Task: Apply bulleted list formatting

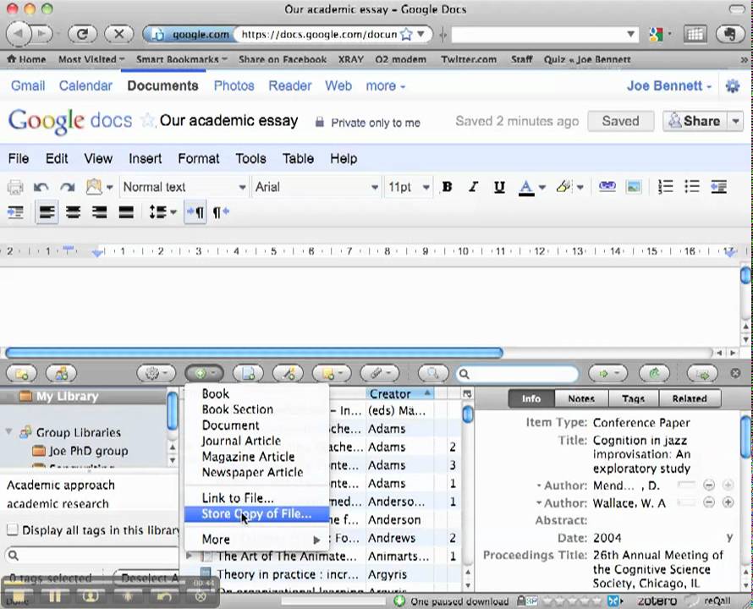Action: tap(692, 186)
